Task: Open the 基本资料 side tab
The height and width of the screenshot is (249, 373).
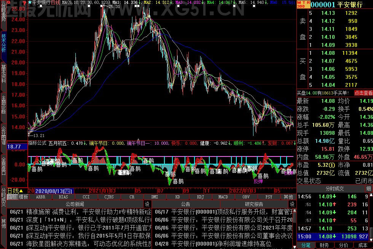Action: point(3,74)
